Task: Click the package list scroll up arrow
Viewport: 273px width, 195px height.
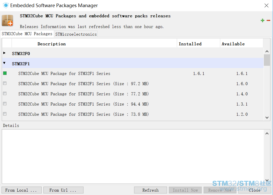Action: click(x=267, y=51)
